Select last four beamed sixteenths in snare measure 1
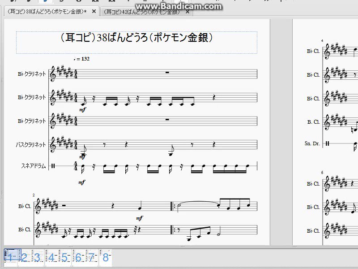Screen dimensions: 358x269 coord(231,169)
